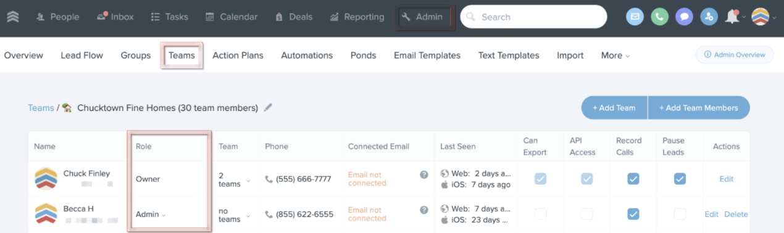Click the stacked-layers app logo icon

coord(12,17)
